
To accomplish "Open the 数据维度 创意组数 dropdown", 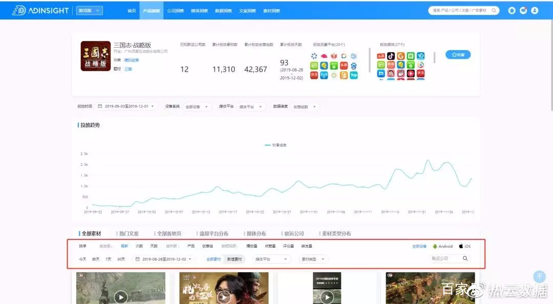I will pyautogui.click(x=305, y=106).
